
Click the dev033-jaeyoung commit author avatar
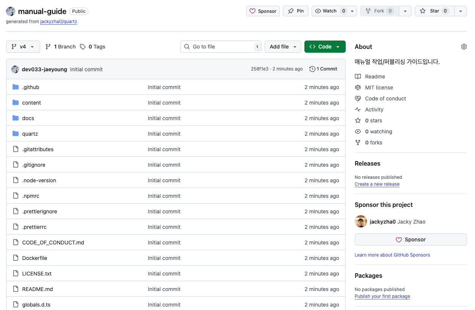(15, 69)
